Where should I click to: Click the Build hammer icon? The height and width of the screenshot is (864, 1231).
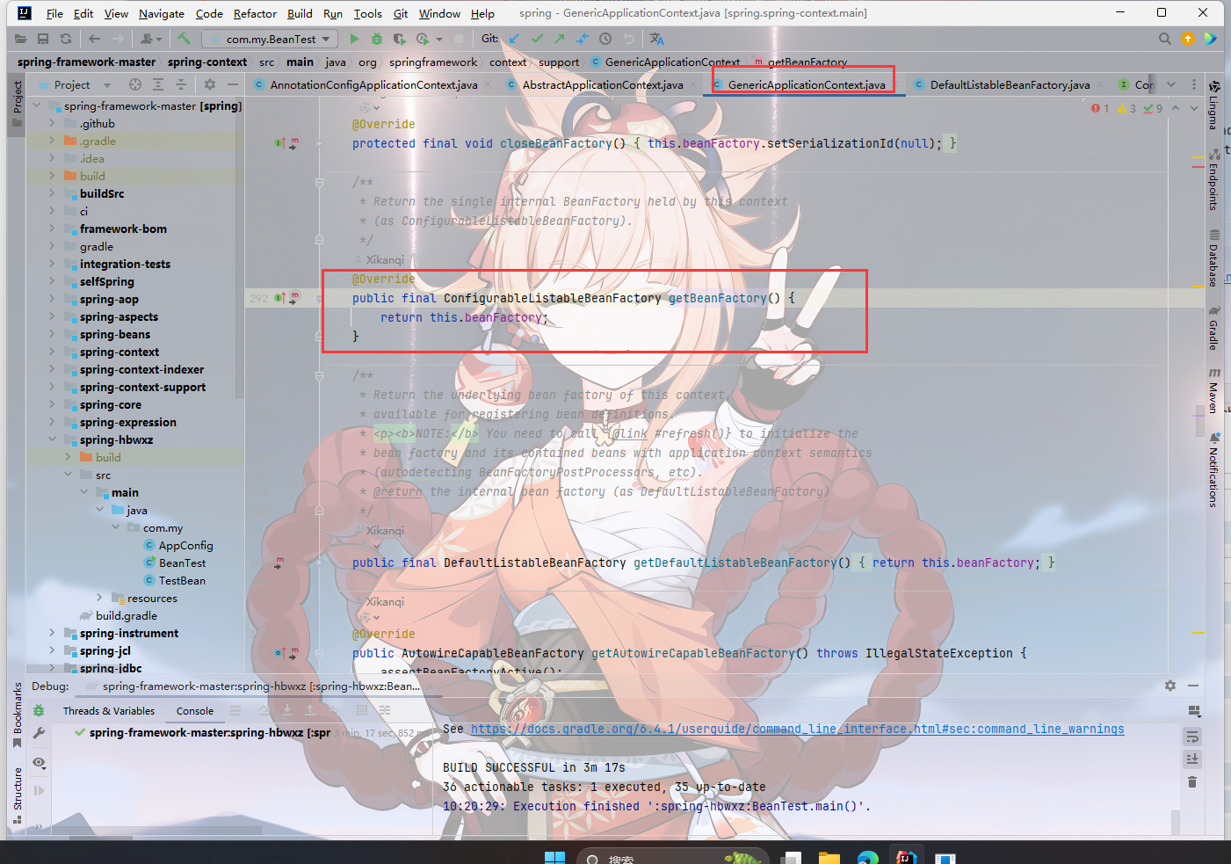[184, 39]
